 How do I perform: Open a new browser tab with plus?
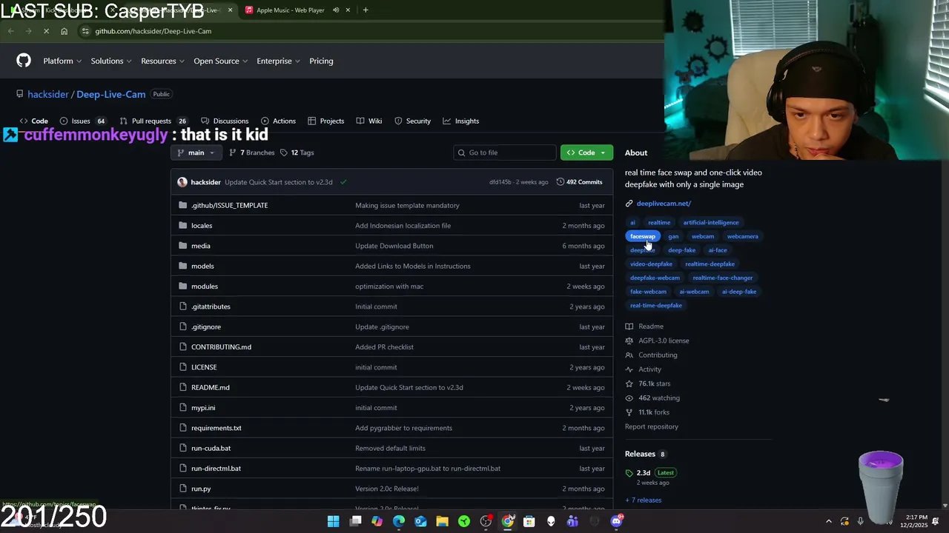366,10
